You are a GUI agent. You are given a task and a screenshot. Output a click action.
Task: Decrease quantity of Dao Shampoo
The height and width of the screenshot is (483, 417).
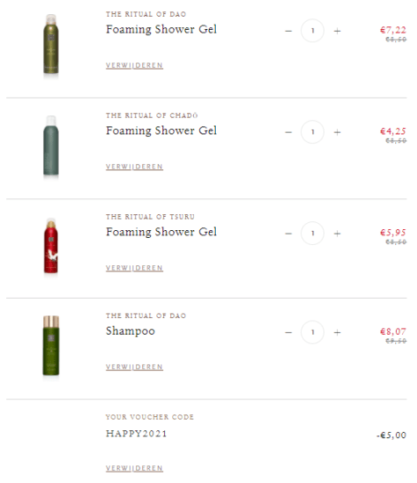point(288,332)
